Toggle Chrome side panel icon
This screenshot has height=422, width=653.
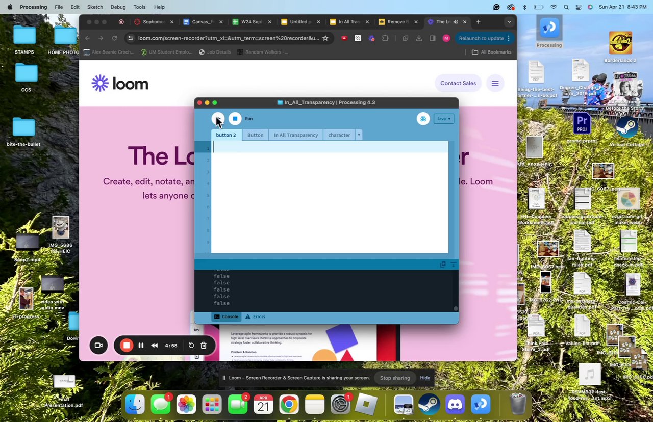click(433, 38)
